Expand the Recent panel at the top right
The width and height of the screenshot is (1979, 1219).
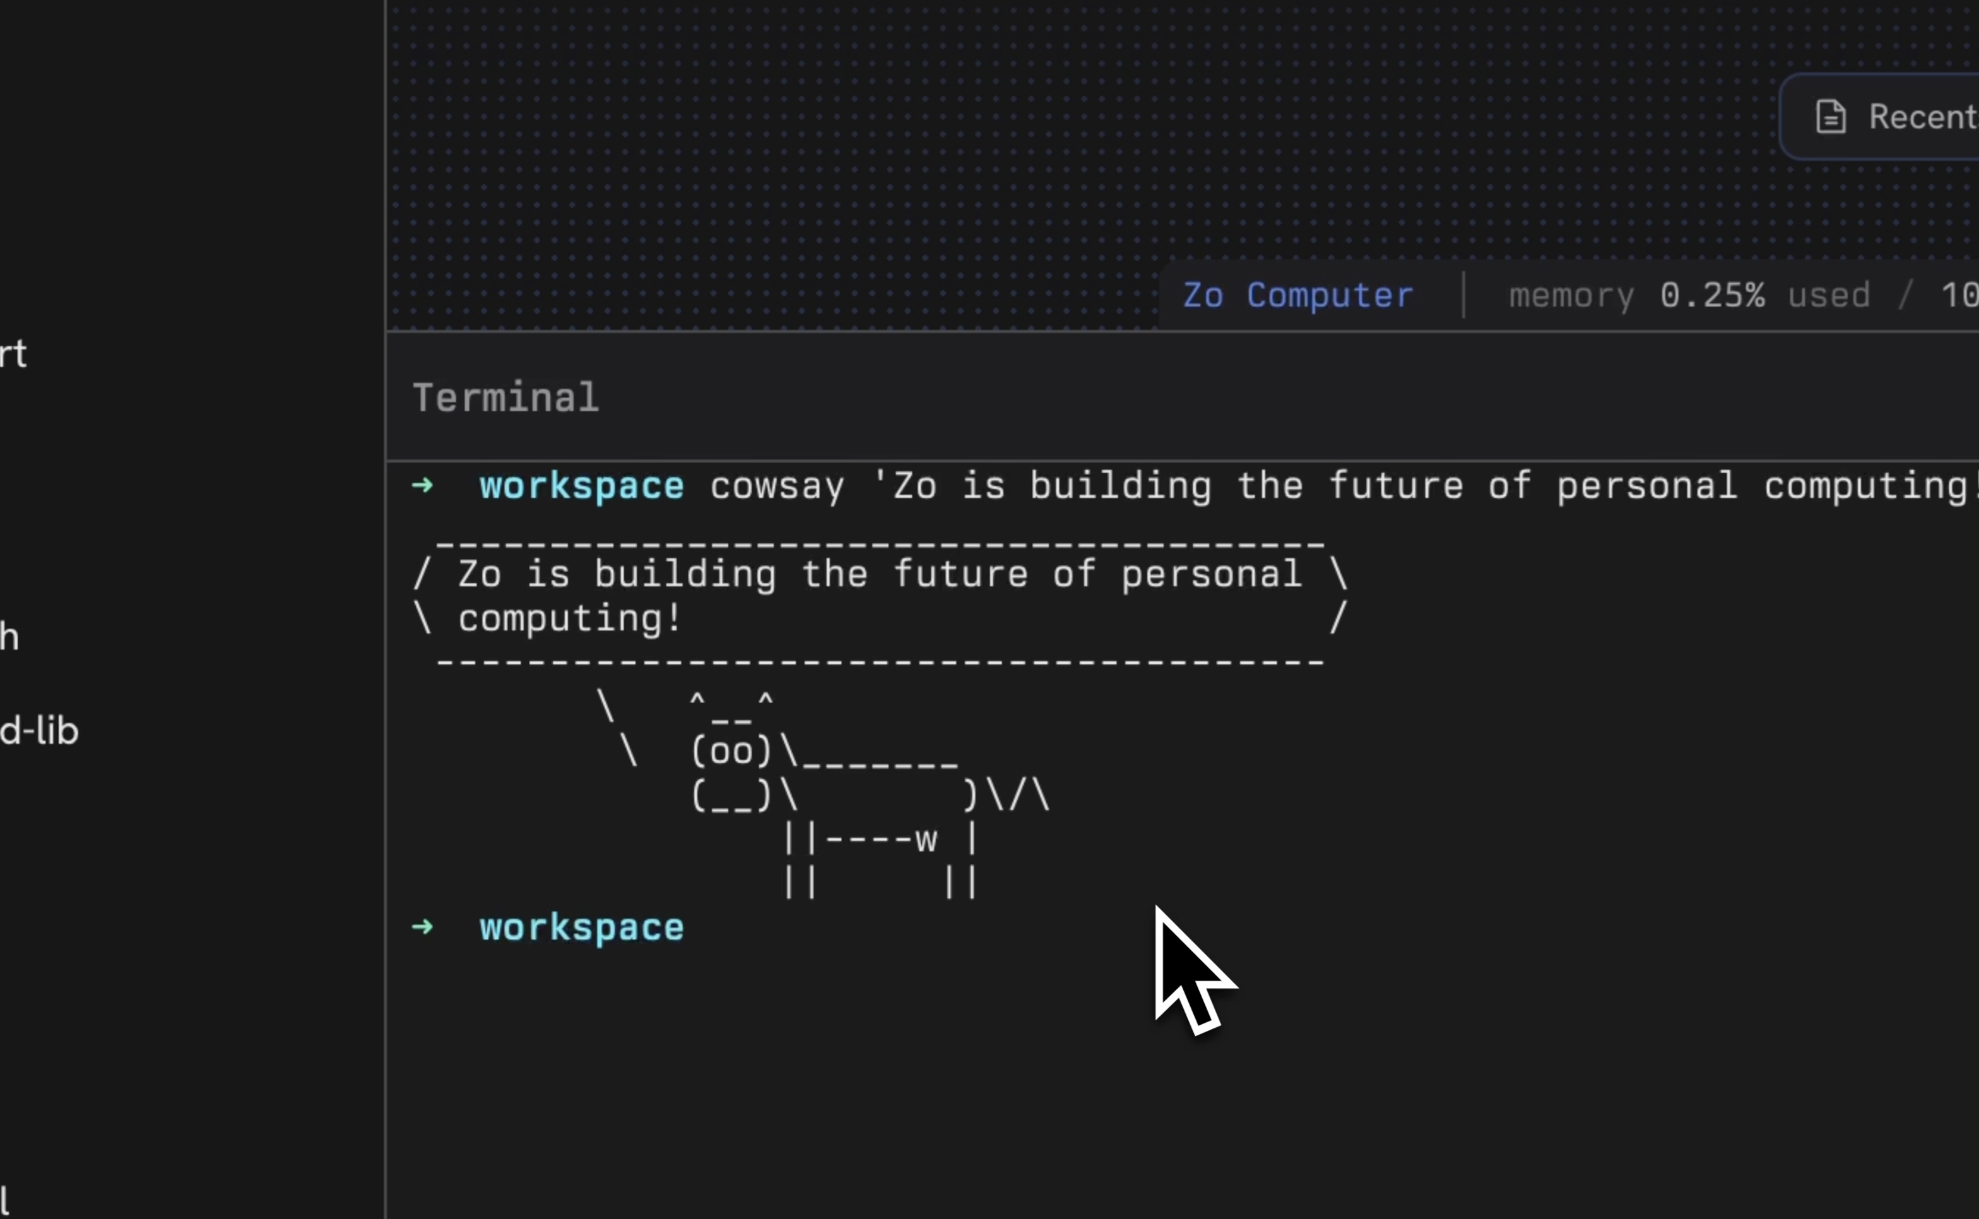[1894, 116]
